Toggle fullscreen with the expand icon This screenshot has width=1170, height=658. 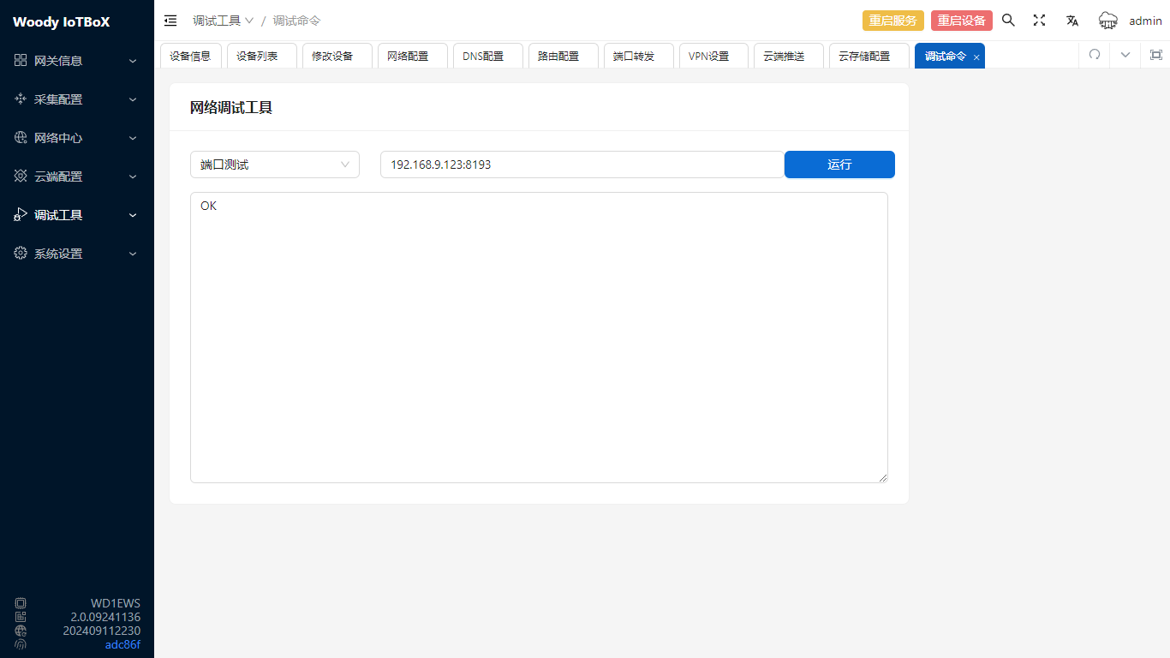pyautogui.click(x=1039, y=21)
